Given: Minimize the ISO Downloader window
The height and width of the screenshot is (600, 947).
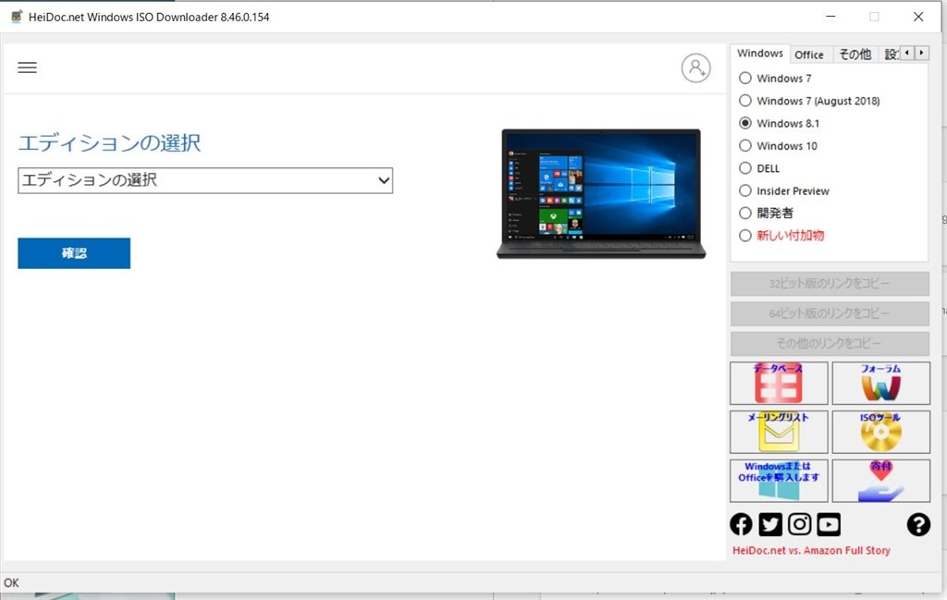Looking at the screenshot, I should click(x=831, y=17).
